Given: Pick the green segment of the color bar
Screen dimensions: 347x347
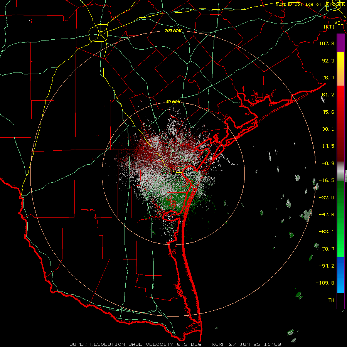Looking at the screenshot, I should [340, 219].
